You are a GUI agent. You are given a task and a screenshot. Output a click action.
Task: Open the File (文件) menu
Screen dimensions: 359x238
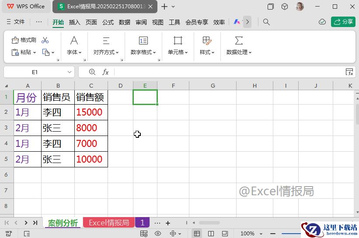coord(16,22)
